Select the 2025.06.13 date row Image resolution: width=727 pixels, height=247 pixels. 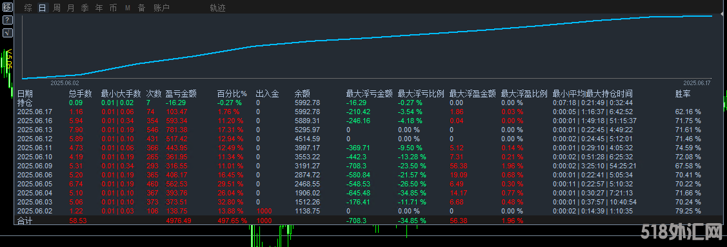(35, 129)
